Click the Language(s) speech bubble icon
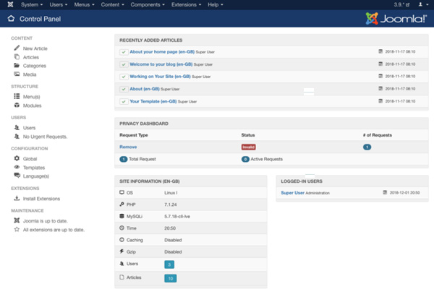The width and height of the screenshot is (434, 289). (17, 176)
